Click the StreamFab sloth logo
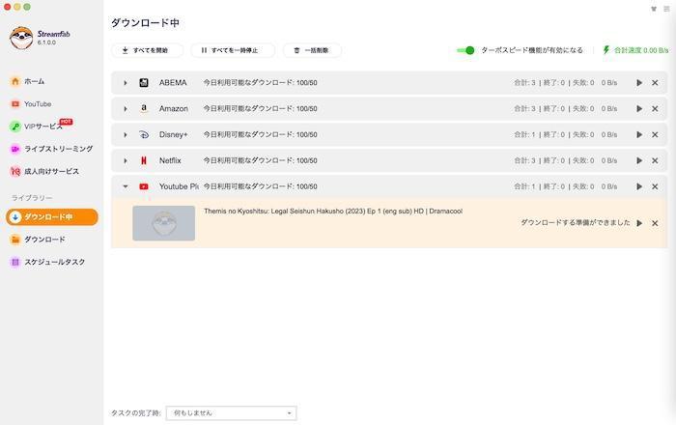Screen dimensions: 676x425 [x=21, y=38]
